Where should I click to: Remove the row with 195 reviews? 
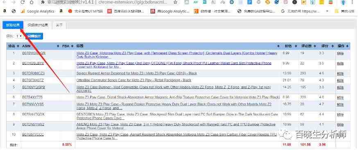tap(340, 87)
